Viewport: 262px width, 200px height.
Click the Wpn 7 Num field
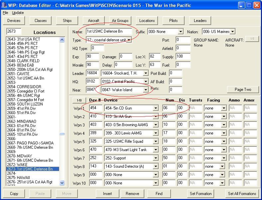169,158
